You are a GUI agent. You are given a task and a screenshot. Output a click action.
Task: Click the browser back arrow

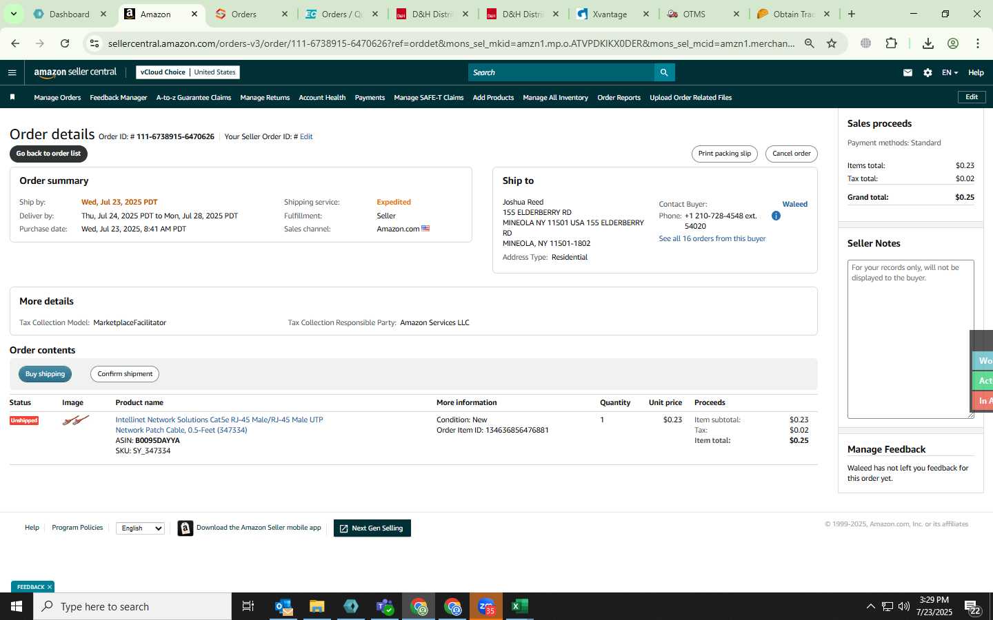15,43
